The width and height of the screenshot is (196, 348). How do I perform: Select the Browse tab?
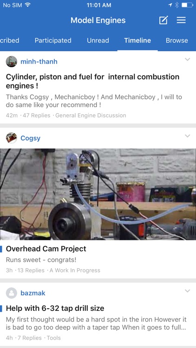coord(176,40)
